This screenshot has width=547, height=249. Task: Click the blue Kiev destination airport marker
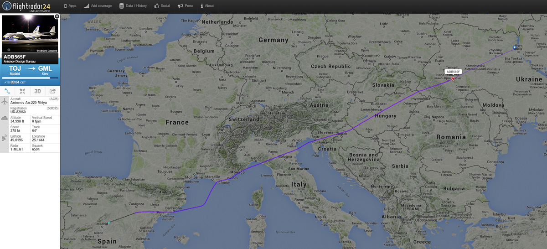click(515, 47)
